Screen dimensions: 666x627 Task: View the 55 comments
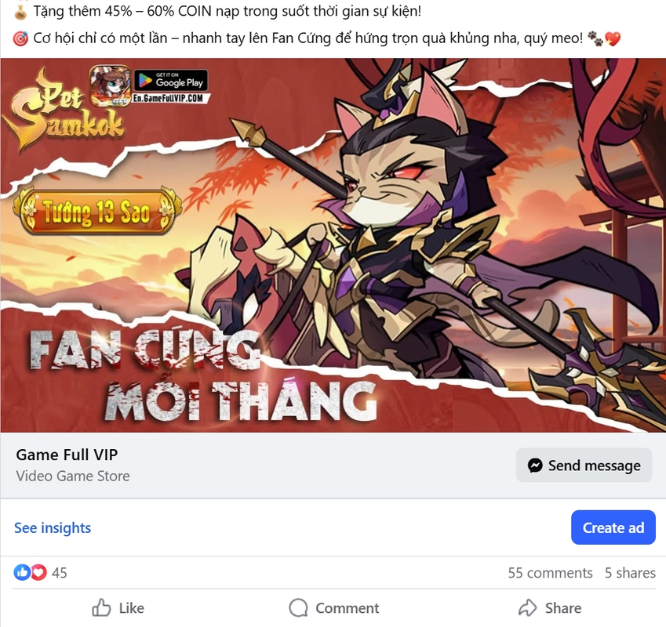(x=550, y=573)
